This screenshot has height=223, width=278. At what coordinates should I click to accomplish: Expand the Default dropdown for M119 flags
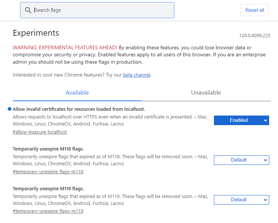(x=241, y=200)
